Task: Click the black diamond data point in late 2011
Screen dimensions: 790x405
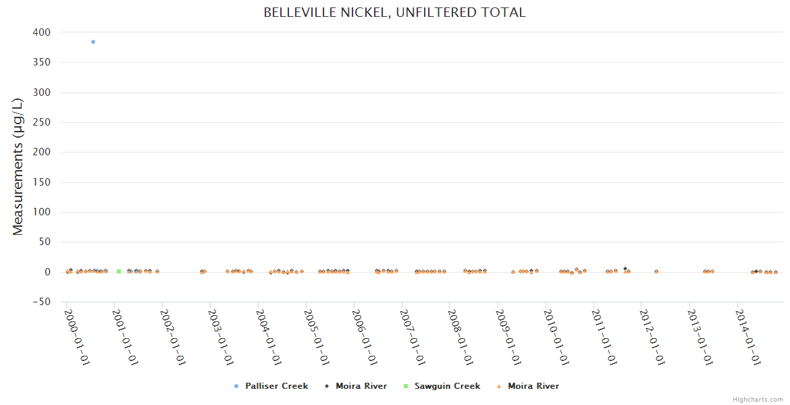Action: (x=625, y=269)
